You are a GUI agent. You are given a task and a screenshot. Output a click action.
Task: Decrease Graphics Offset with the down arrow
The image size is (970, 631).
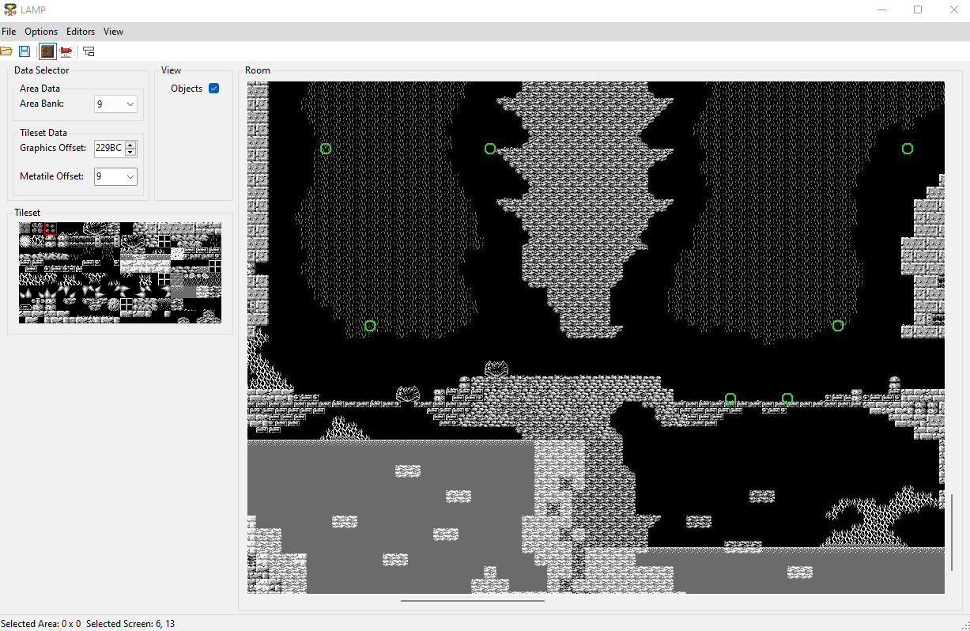(130, 152)
